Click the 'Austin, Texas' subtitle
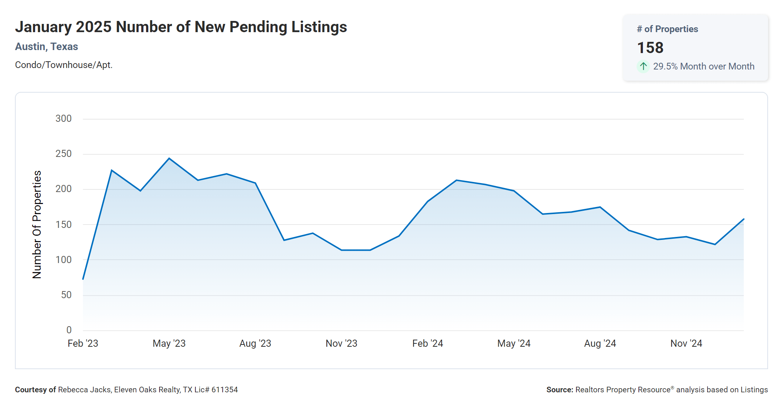 click(46, 47)
